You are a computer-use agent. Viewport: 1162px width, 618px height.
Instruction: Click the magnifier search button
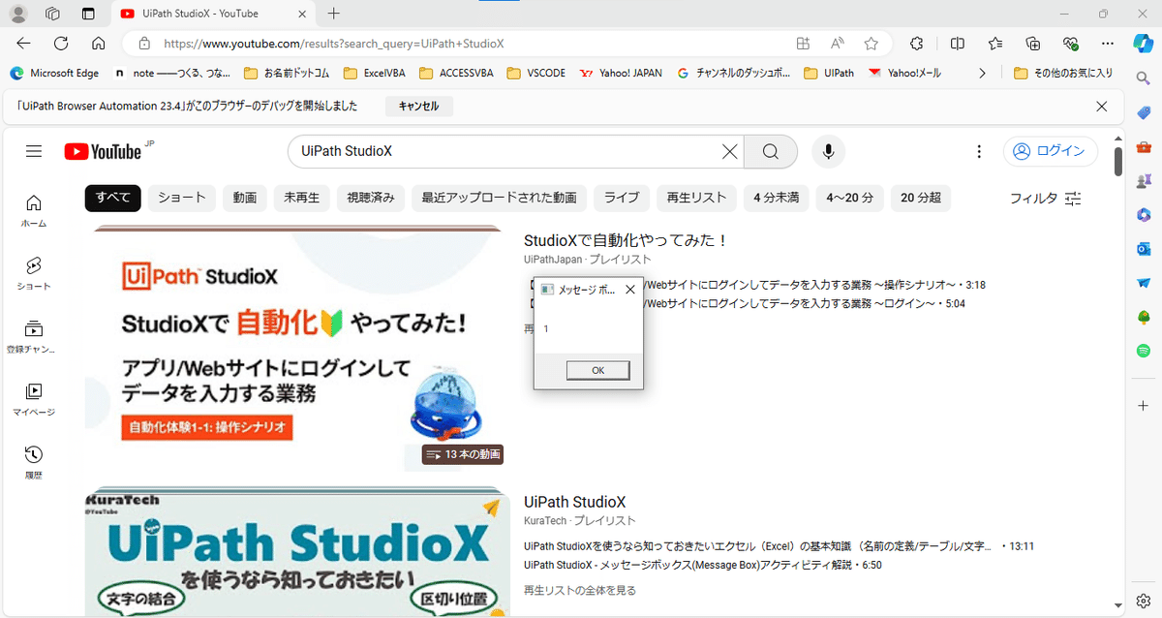[771, 151]
